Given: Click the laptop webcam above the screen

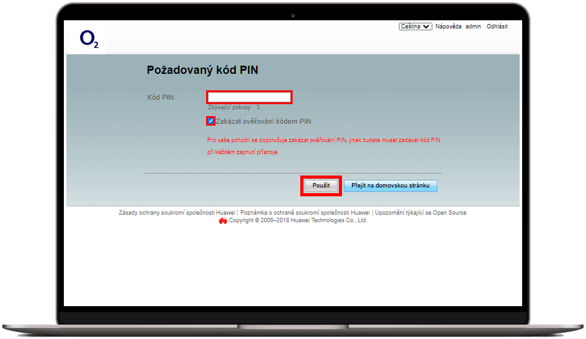Looking at the screenshot, I should click(293, 16).
